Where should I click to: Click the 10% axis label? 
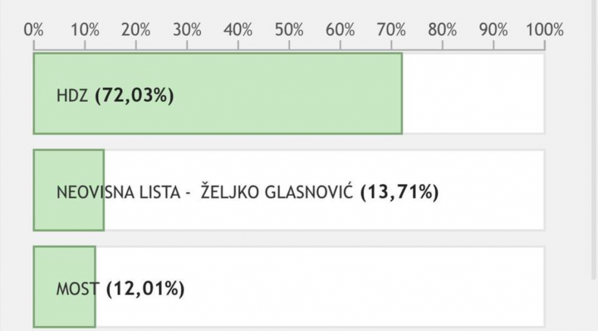tap(85, 30)
